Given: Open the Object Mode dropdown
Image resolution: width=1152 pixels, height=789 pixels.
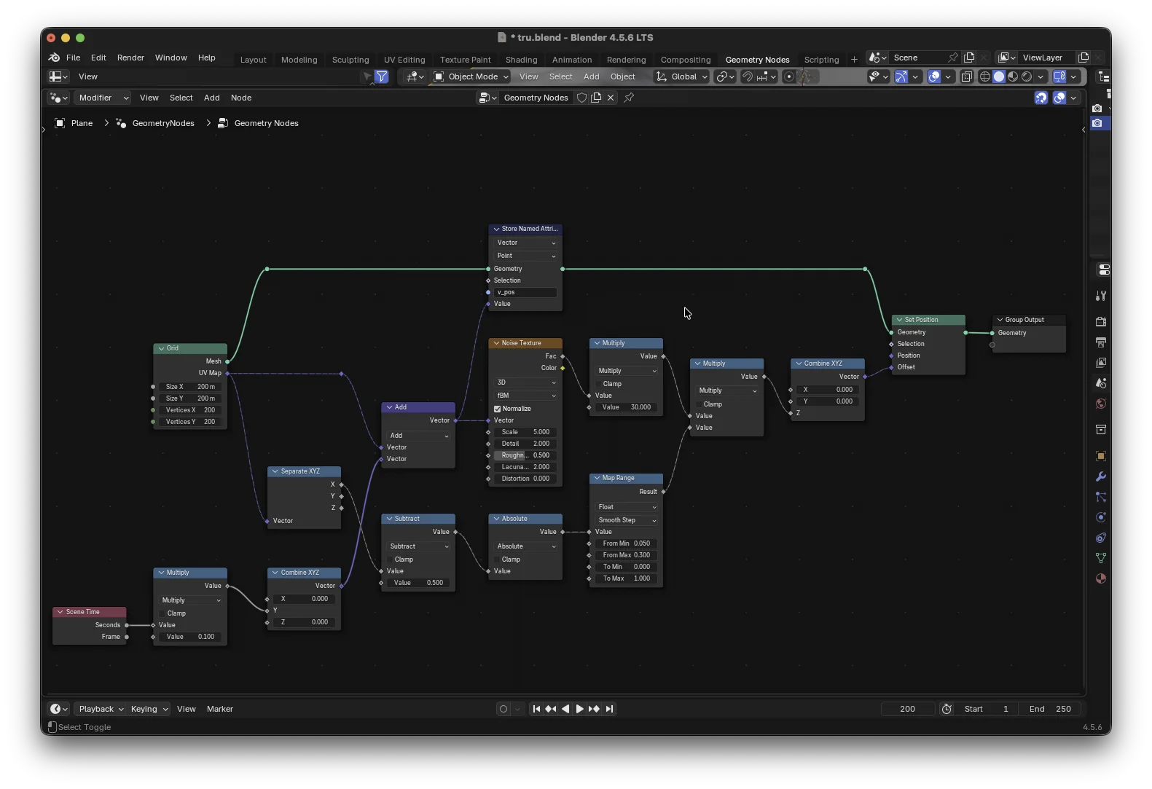Looking at the screenshot, I should pyautogui.click(x=472, y=76).
